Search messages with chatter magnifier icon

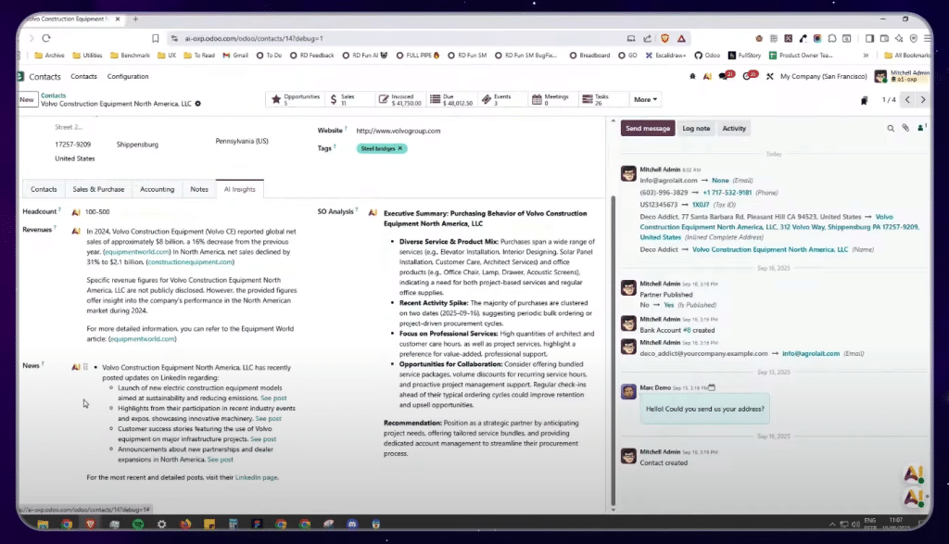(891, 129)
